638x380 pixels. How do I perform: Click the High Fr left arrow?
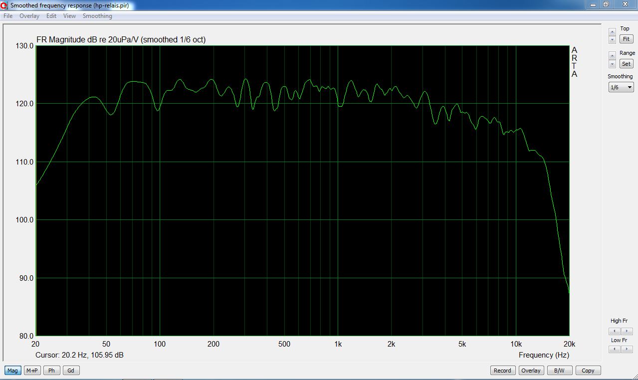(615, 331)
